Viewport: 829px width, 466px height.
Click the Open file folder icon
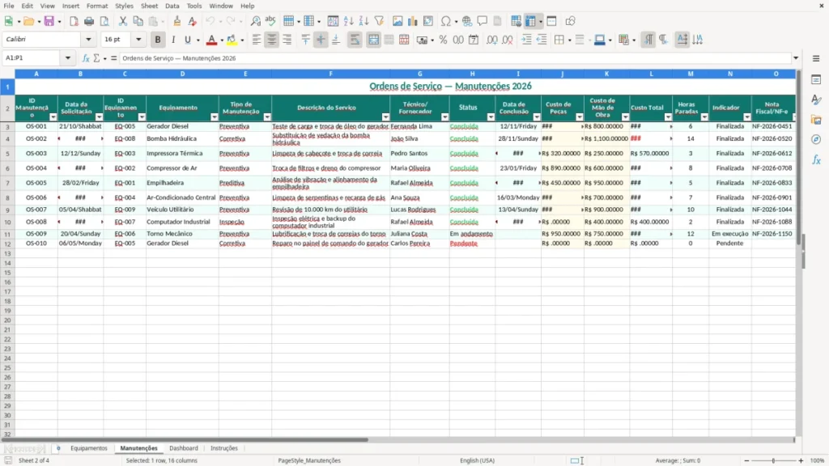[x=28, y=21]
